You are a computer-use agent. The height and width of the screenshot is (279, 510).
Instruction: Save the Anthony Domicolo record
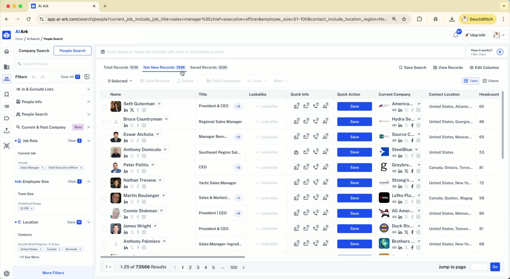pyautogui.click(x=354, y=152)
